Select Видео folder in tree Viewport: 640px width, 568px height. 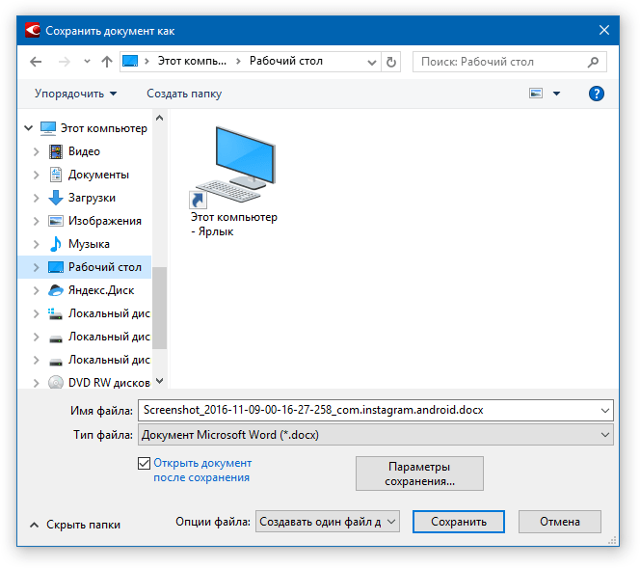(84, 151)
